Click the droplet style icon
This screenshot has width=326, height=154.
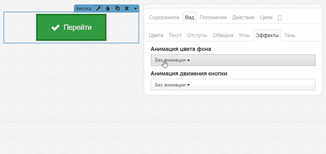108,8
